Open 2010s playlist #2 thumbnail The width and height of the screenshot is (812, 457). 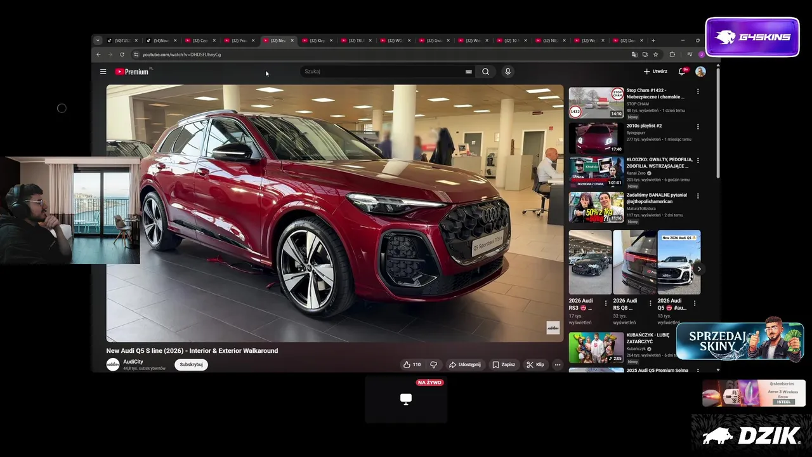click(x=596, y=138)
